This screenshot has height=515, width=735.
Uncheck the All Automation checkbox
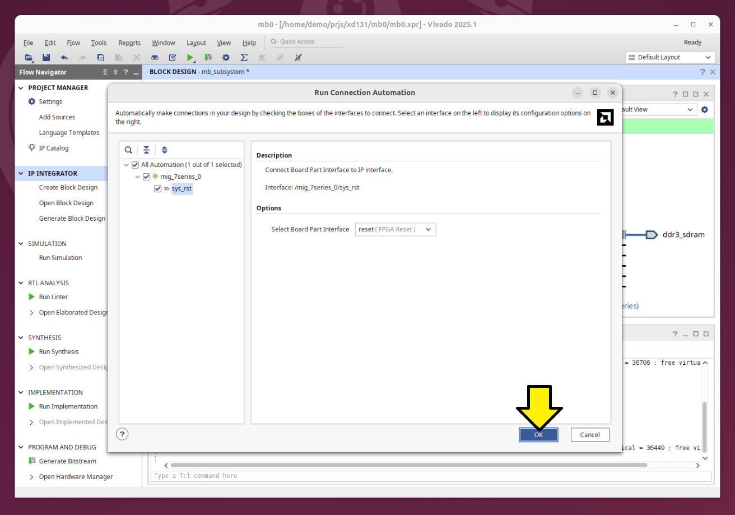pos(135,165)
